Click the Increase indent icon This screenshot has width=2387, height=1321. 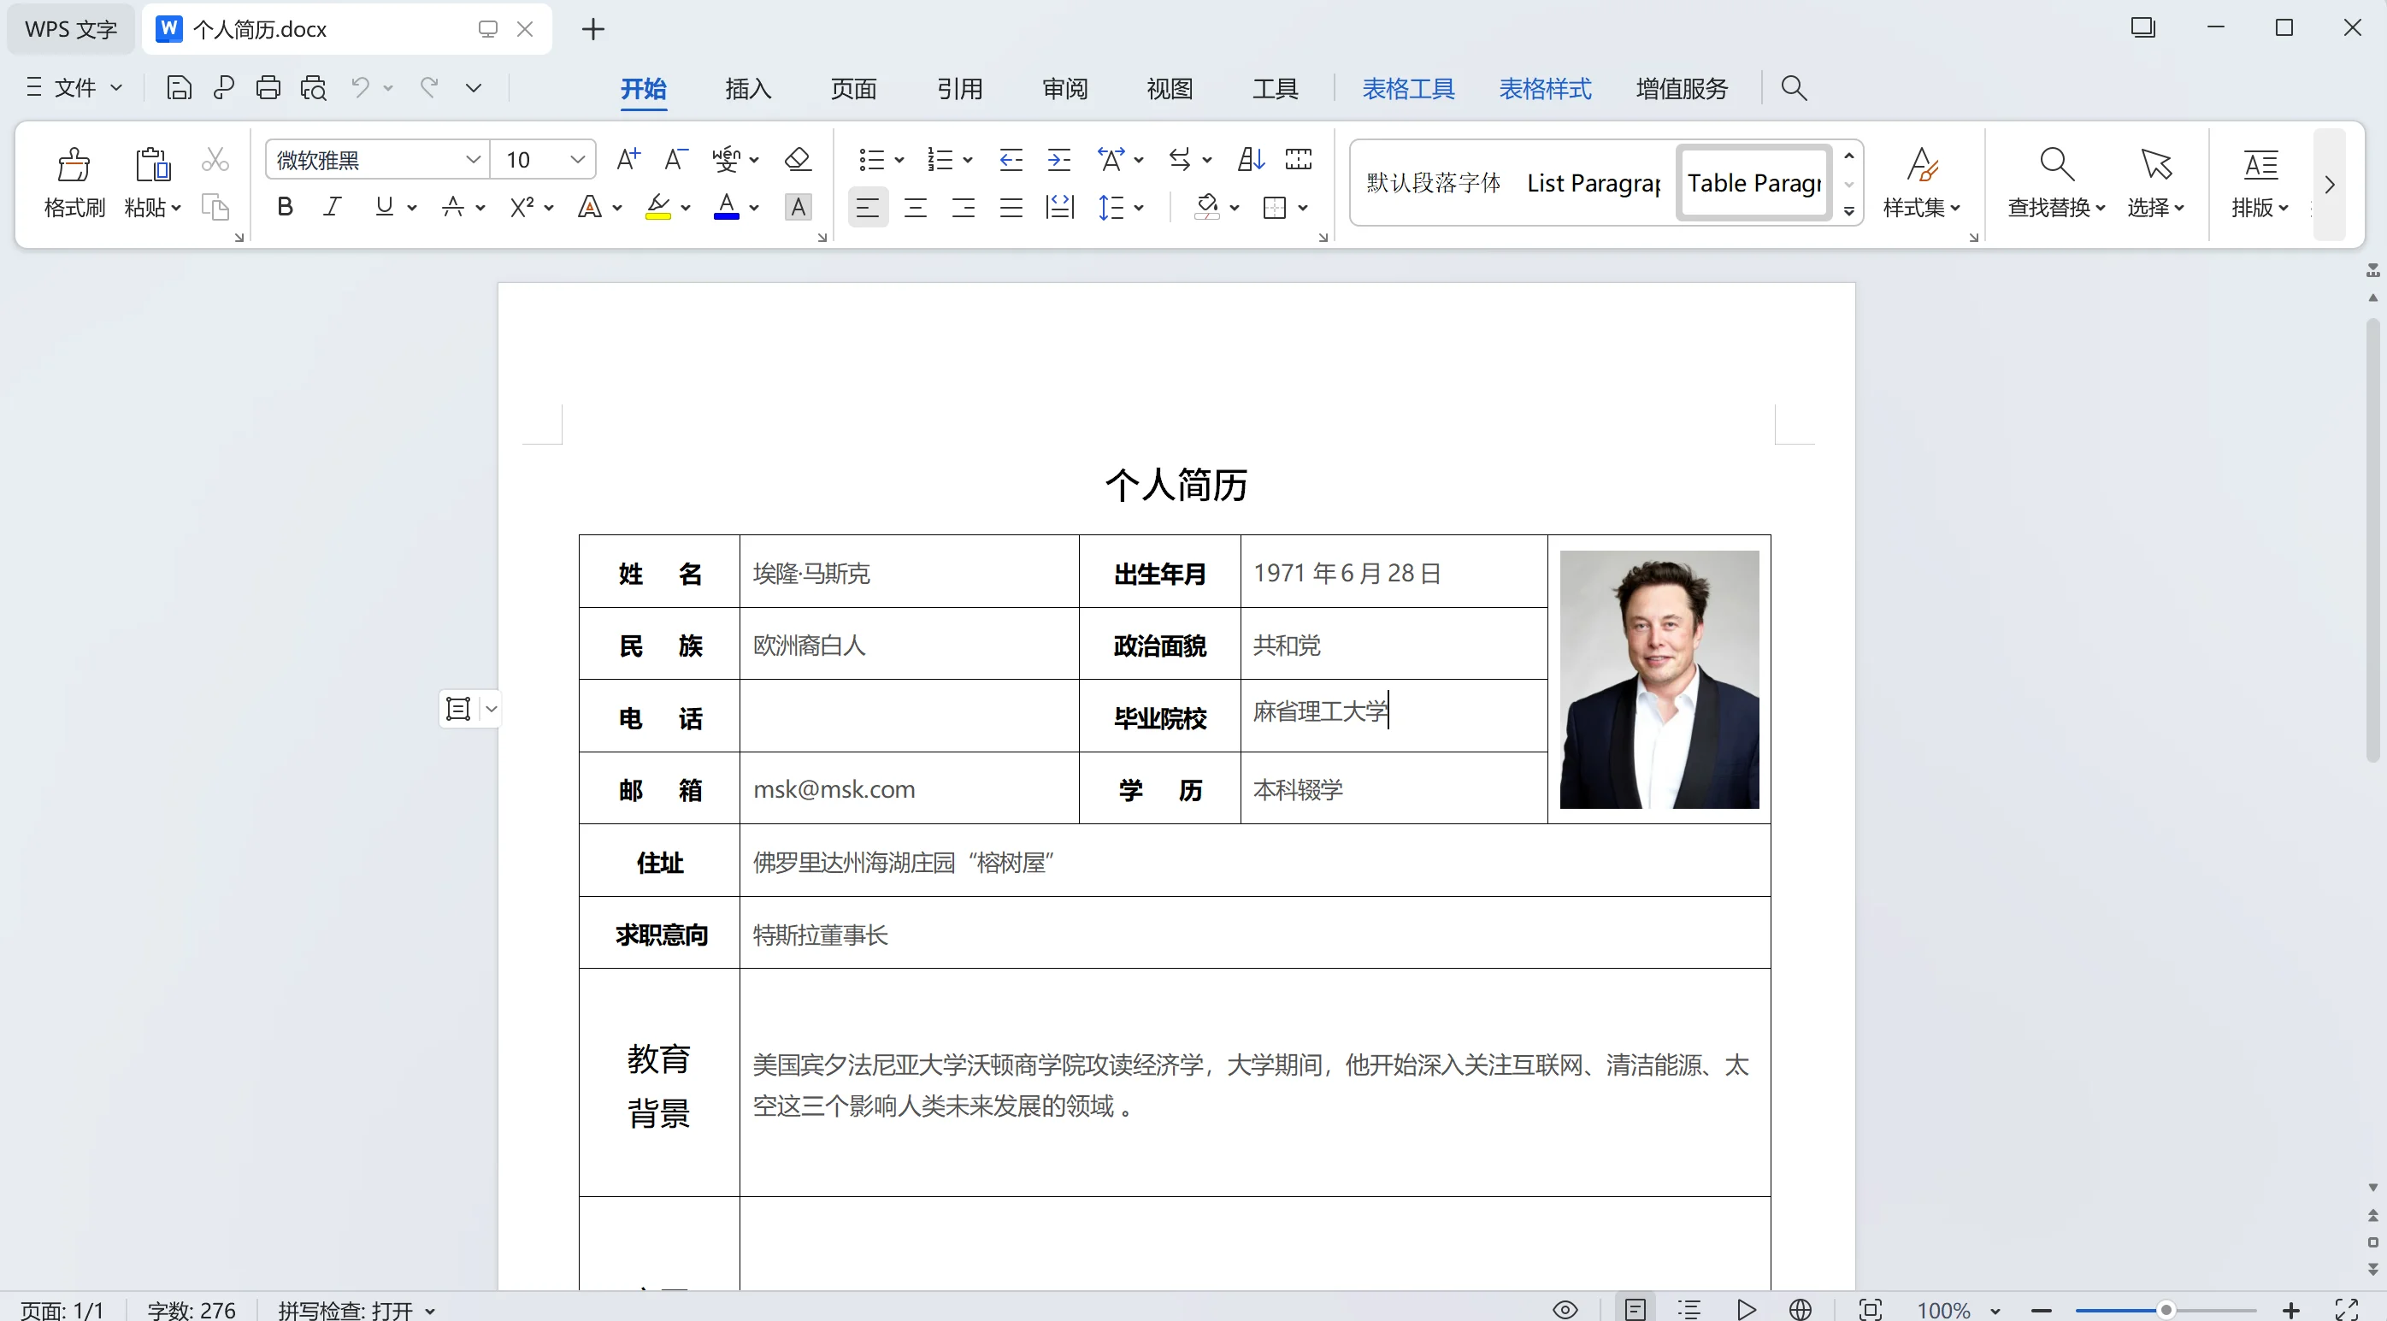[x=1059, y=159]
